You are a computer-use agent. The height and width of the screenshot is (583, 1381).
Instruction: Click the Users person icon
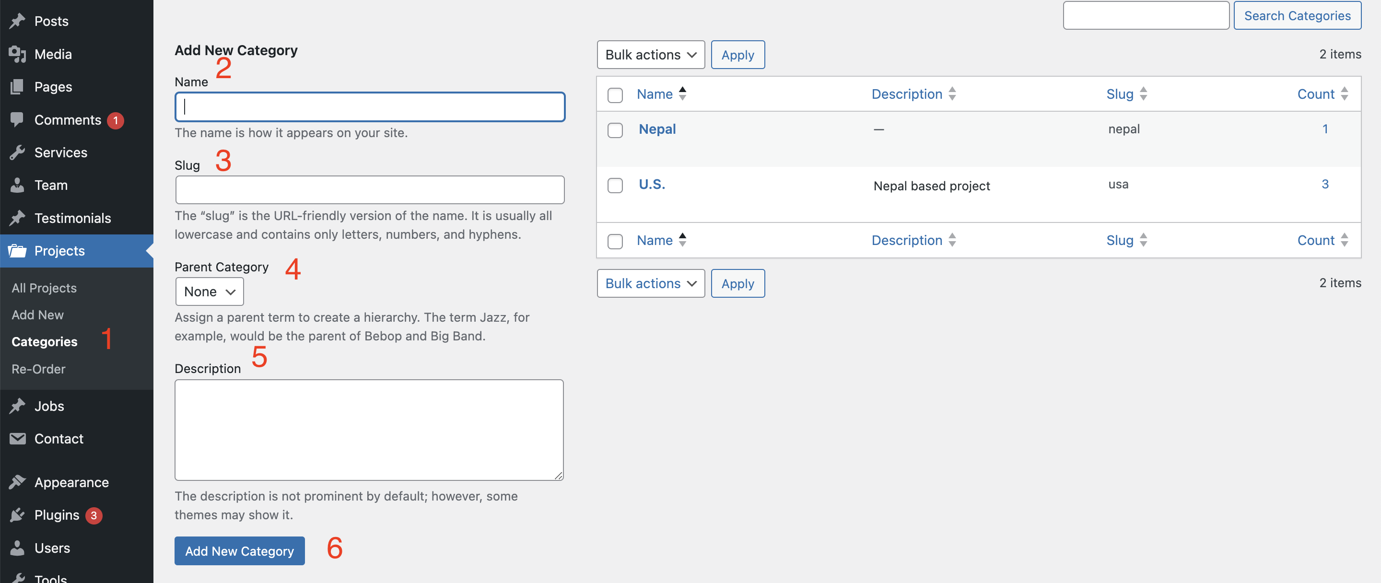[17, 548]
